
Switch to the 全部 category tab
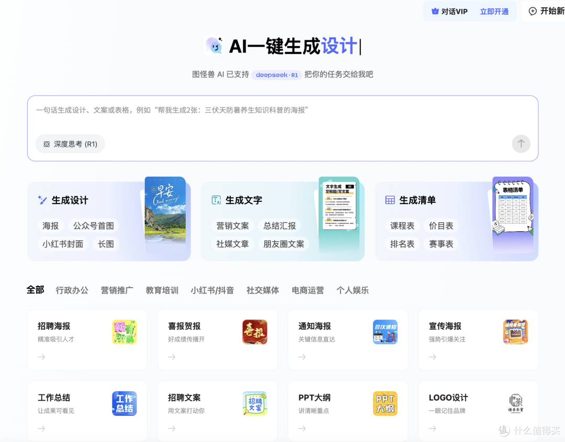click(36, 290)
